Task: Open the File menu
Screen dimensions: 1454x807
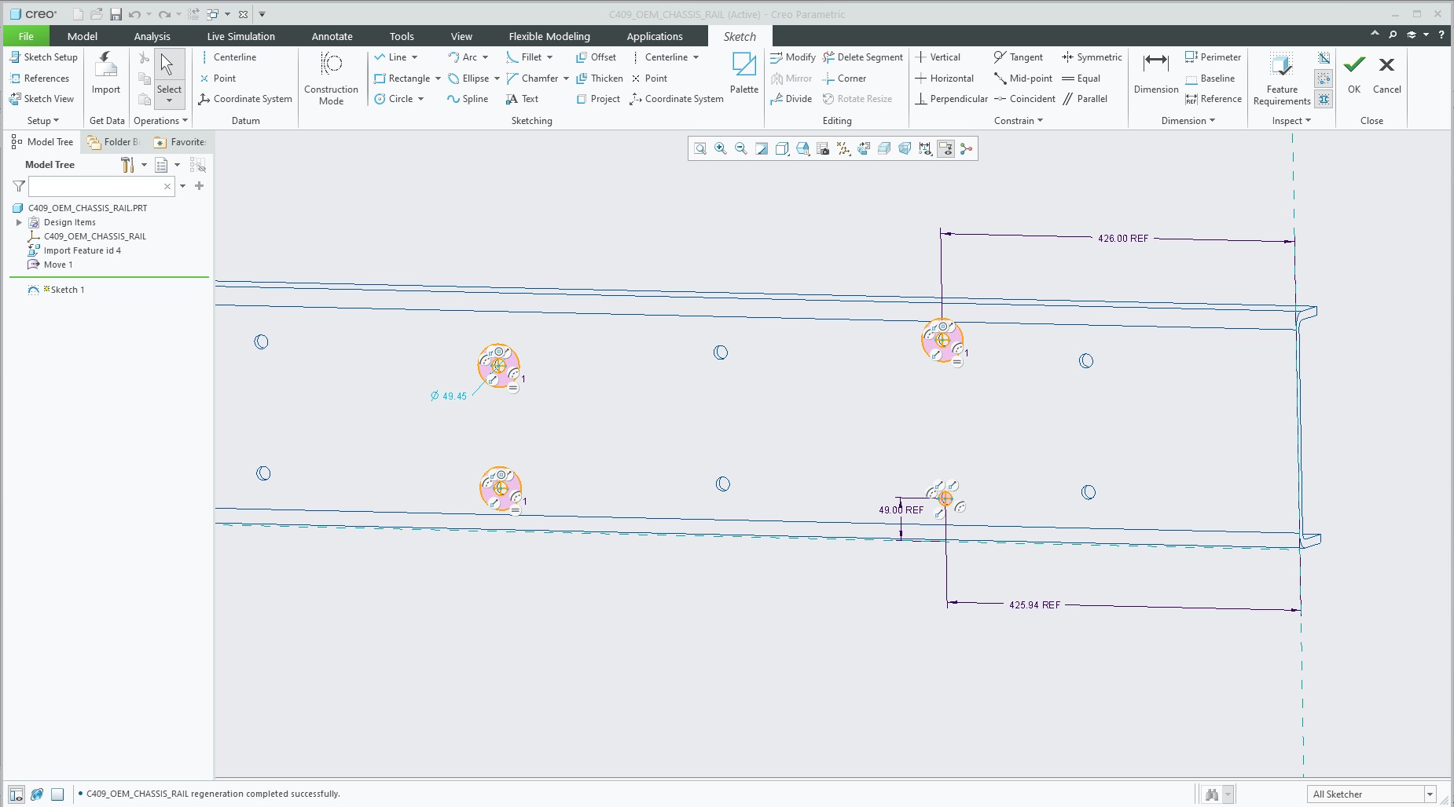Action: 25,35
